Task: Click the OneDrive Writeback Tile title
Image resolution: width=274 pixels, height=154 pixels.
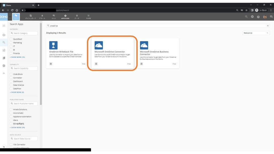Action: pyautogui.click(x=61, y=52)
